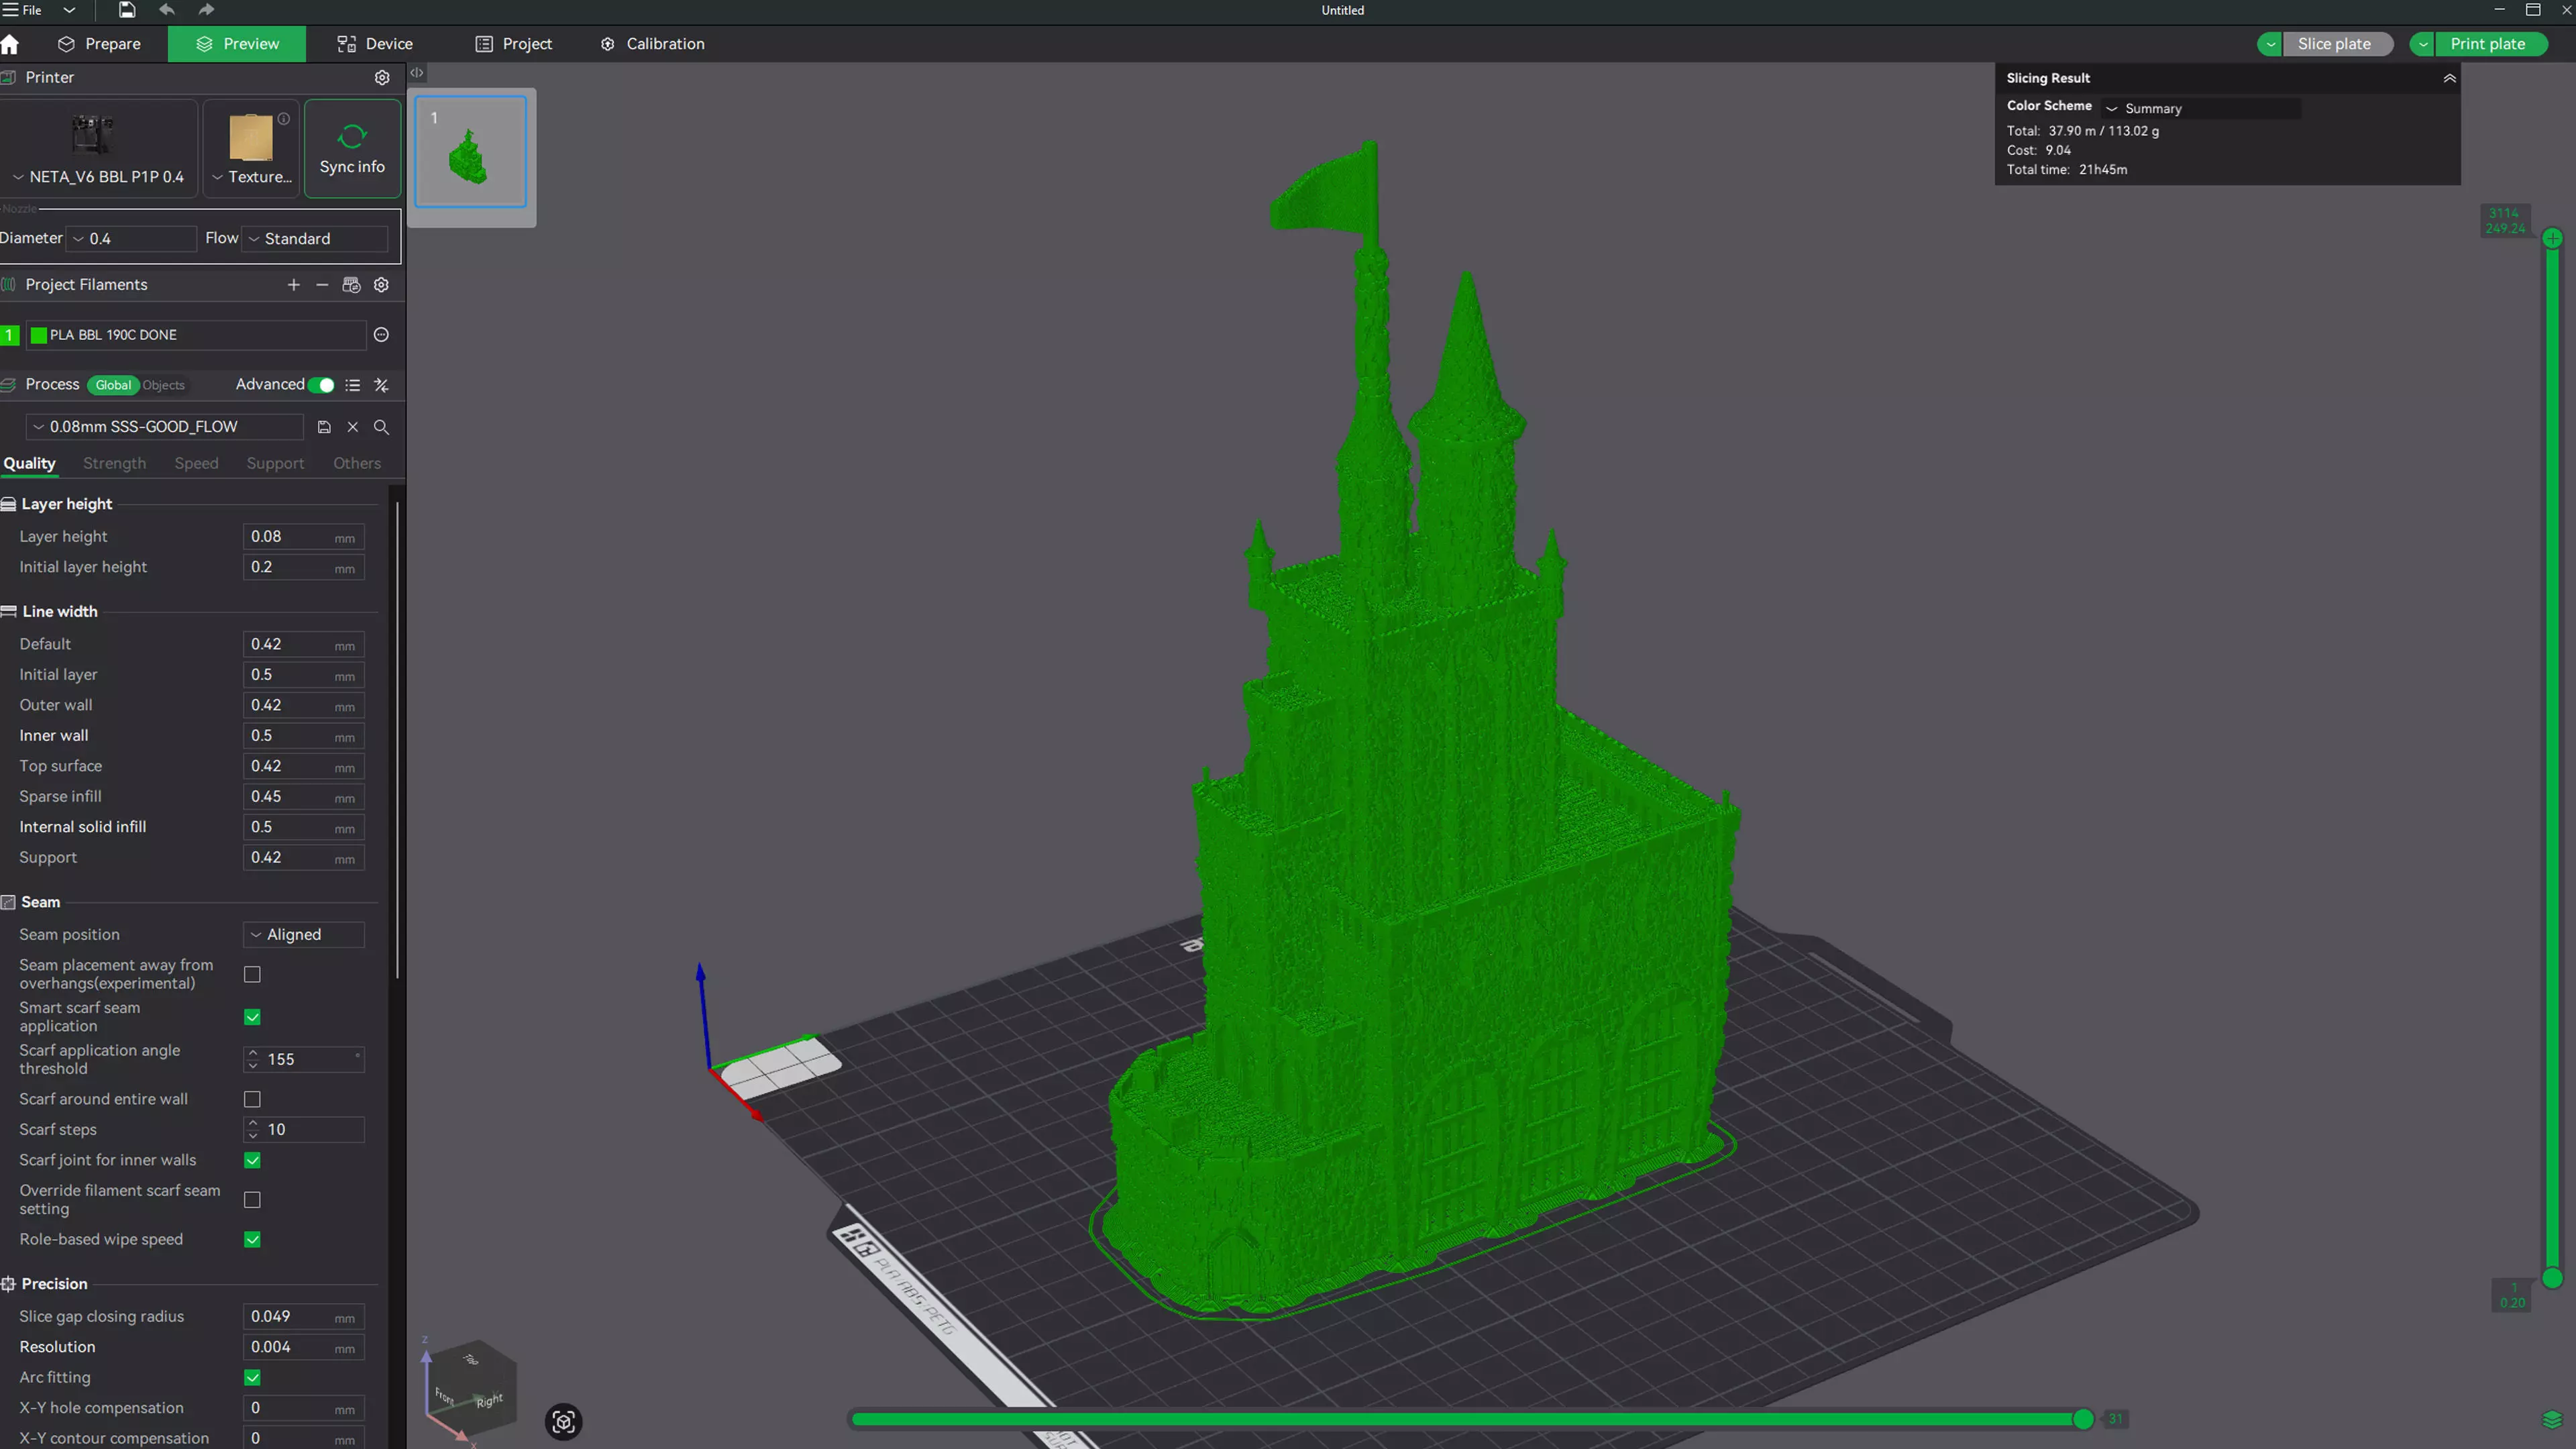Screen dimensions: 2576x1449
Task: Open the File menu
Action: click(22, 10)
